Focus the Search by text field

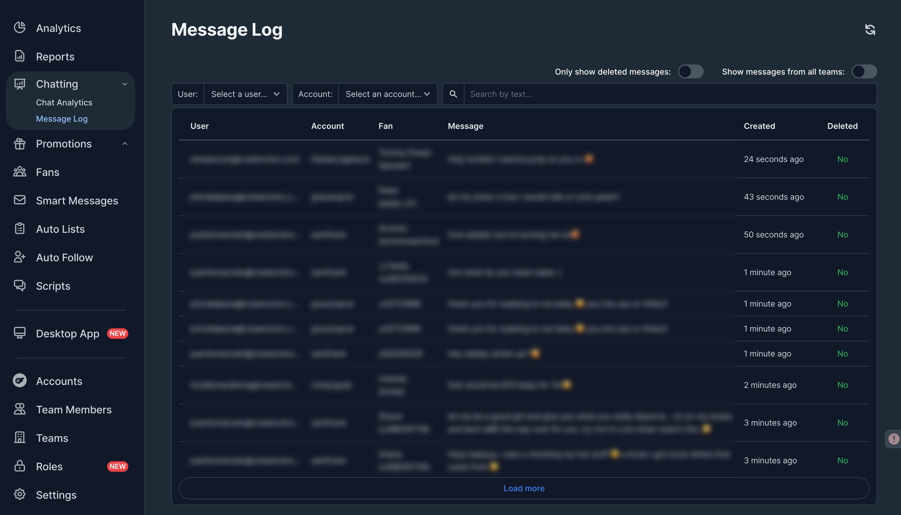click(670, 94)
